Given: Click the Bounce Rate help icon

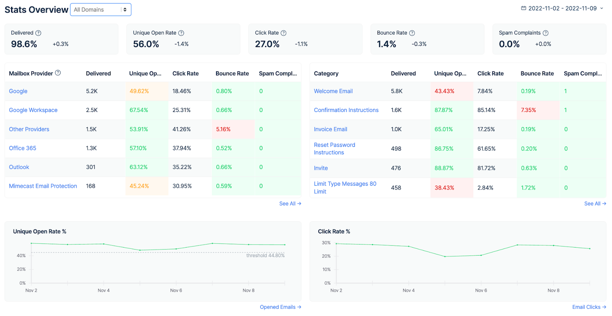Looking at the screenshot, I should click(412, 33).
